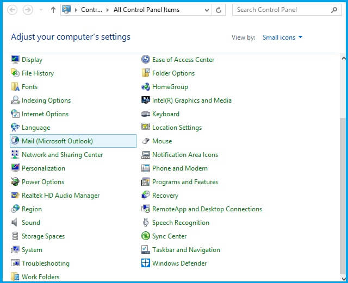This screenshot has width=348, height=283.
Task: Open the Storage Spaces link text
Action: (43, 236)
